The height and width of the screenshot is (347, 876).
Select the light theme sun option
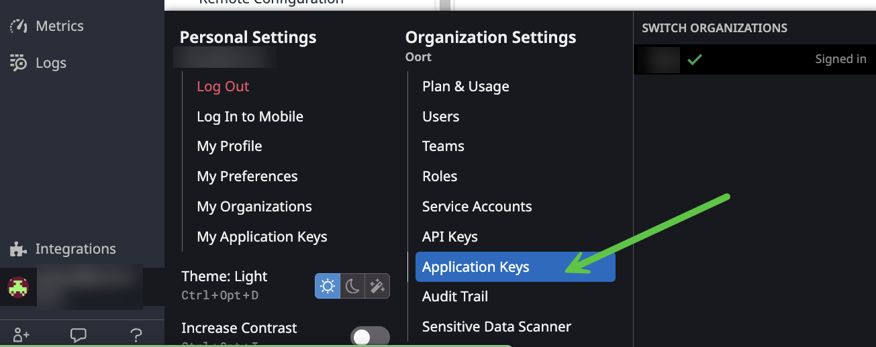pos(328,287)
